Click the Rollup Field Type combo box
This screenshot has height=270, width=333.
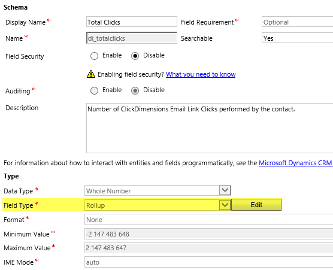[x=158, y=205]
